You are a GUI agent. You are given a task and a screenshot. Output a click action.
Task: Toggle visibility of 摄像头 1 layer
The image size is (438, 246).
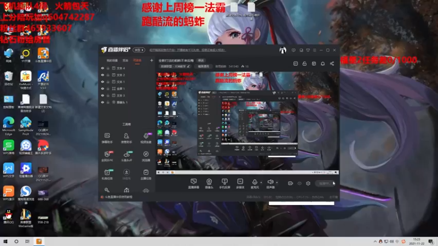[x=102, y=102]
